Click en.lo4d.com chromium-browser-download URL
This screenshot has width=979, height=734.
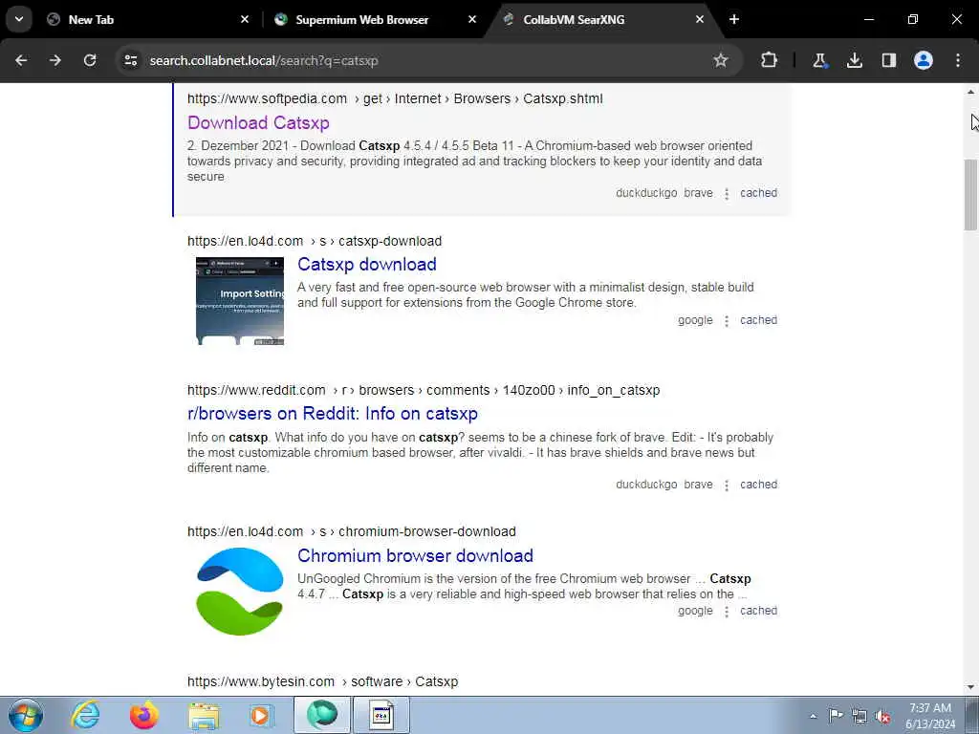click(352, 531)
